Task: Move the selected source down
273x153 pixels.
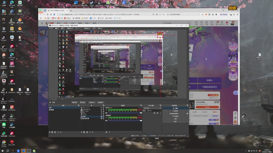Action: pyautogui.click(x=92, y=132)
